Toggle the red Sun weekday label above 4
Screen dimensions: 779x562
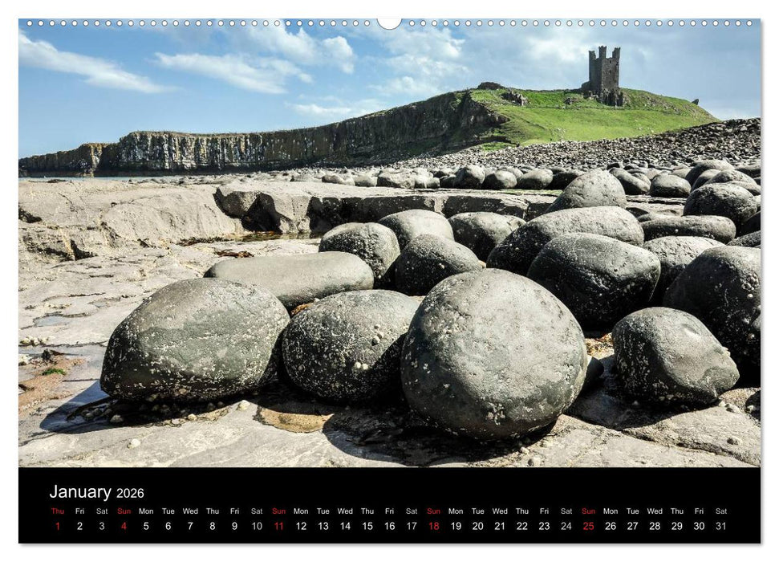coord(124,511)
